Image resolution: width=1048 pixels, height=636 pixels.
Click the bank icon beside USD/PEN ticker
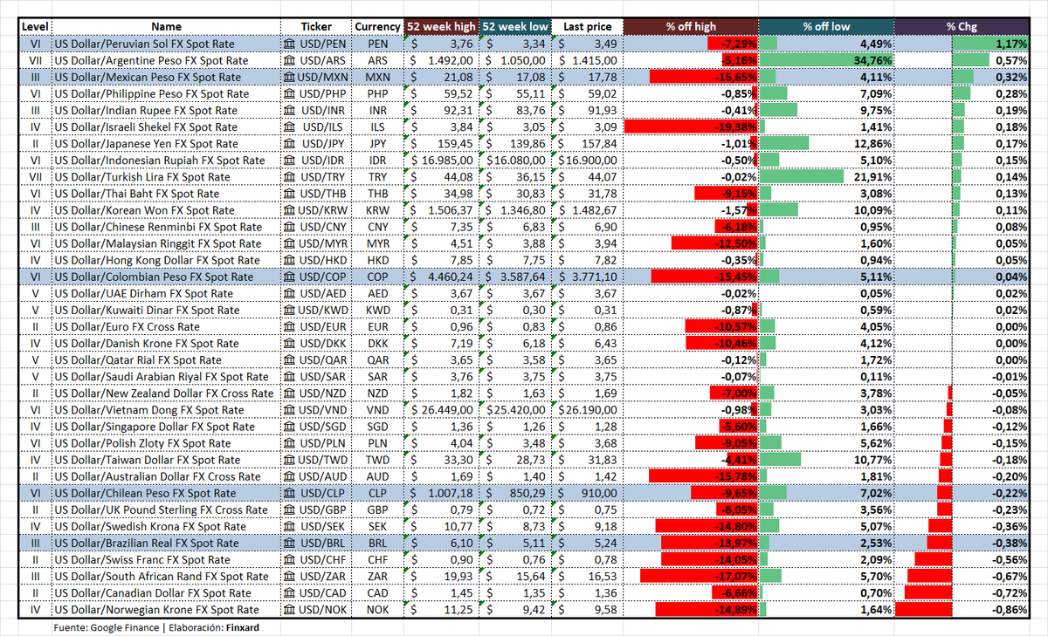pyautogui.click(x=290, y=44)
